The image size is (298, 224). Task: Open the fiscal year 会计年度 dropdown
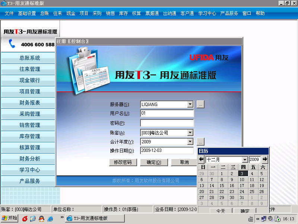(x=190, y=141)
